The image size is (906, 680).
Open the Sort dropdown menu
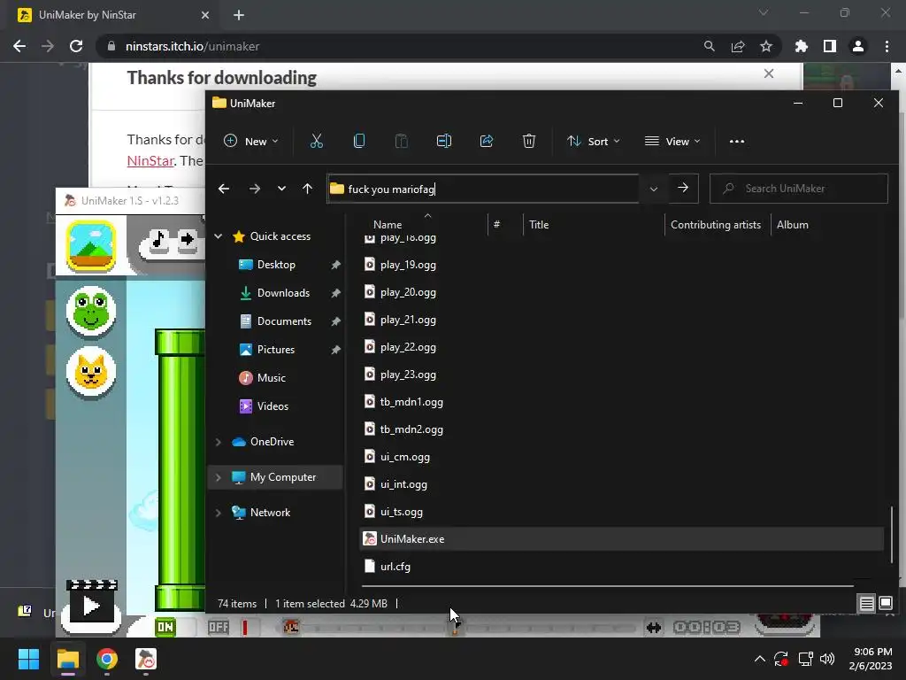[594, 141]
